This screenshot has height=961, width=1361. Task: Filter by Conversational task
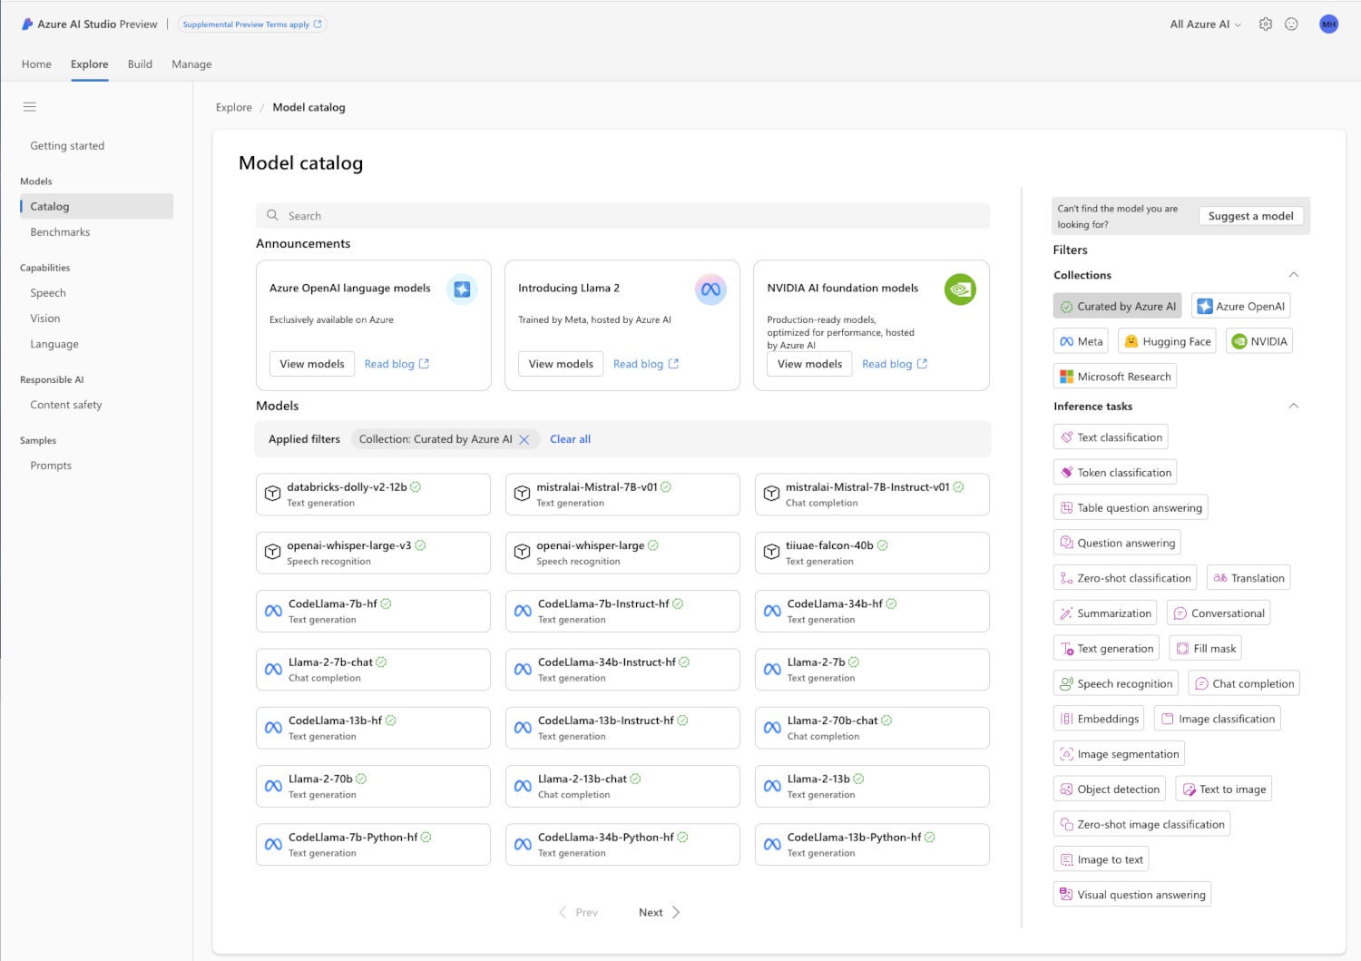point(1219,613)
